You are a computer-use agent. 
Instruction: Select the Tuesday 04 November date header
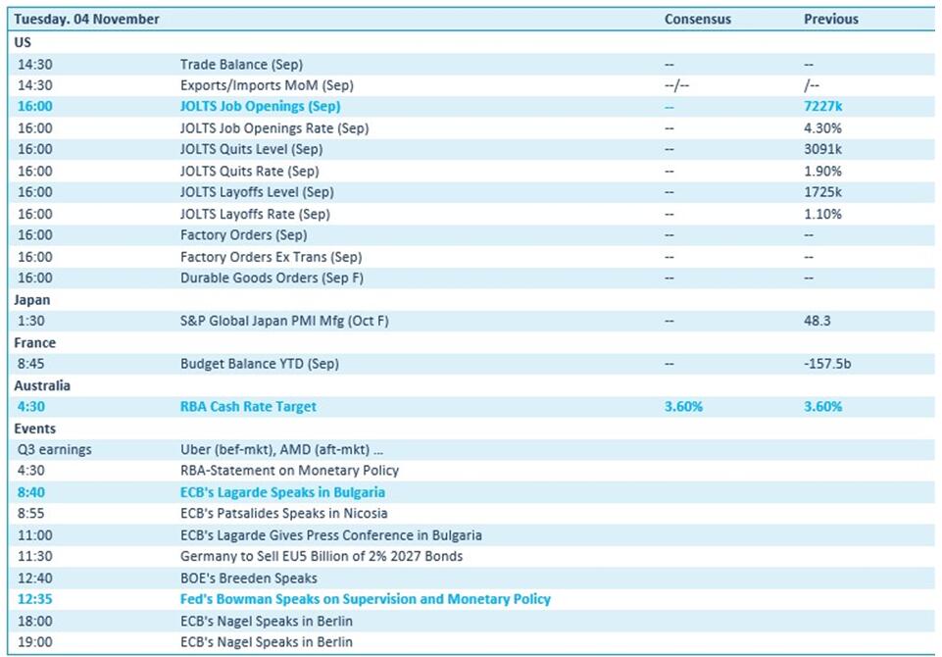[x=86, y=20]
